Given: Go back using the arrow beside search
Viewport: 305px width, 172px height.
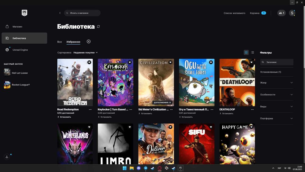Looking at the screenshot, I should pos(60,13).
